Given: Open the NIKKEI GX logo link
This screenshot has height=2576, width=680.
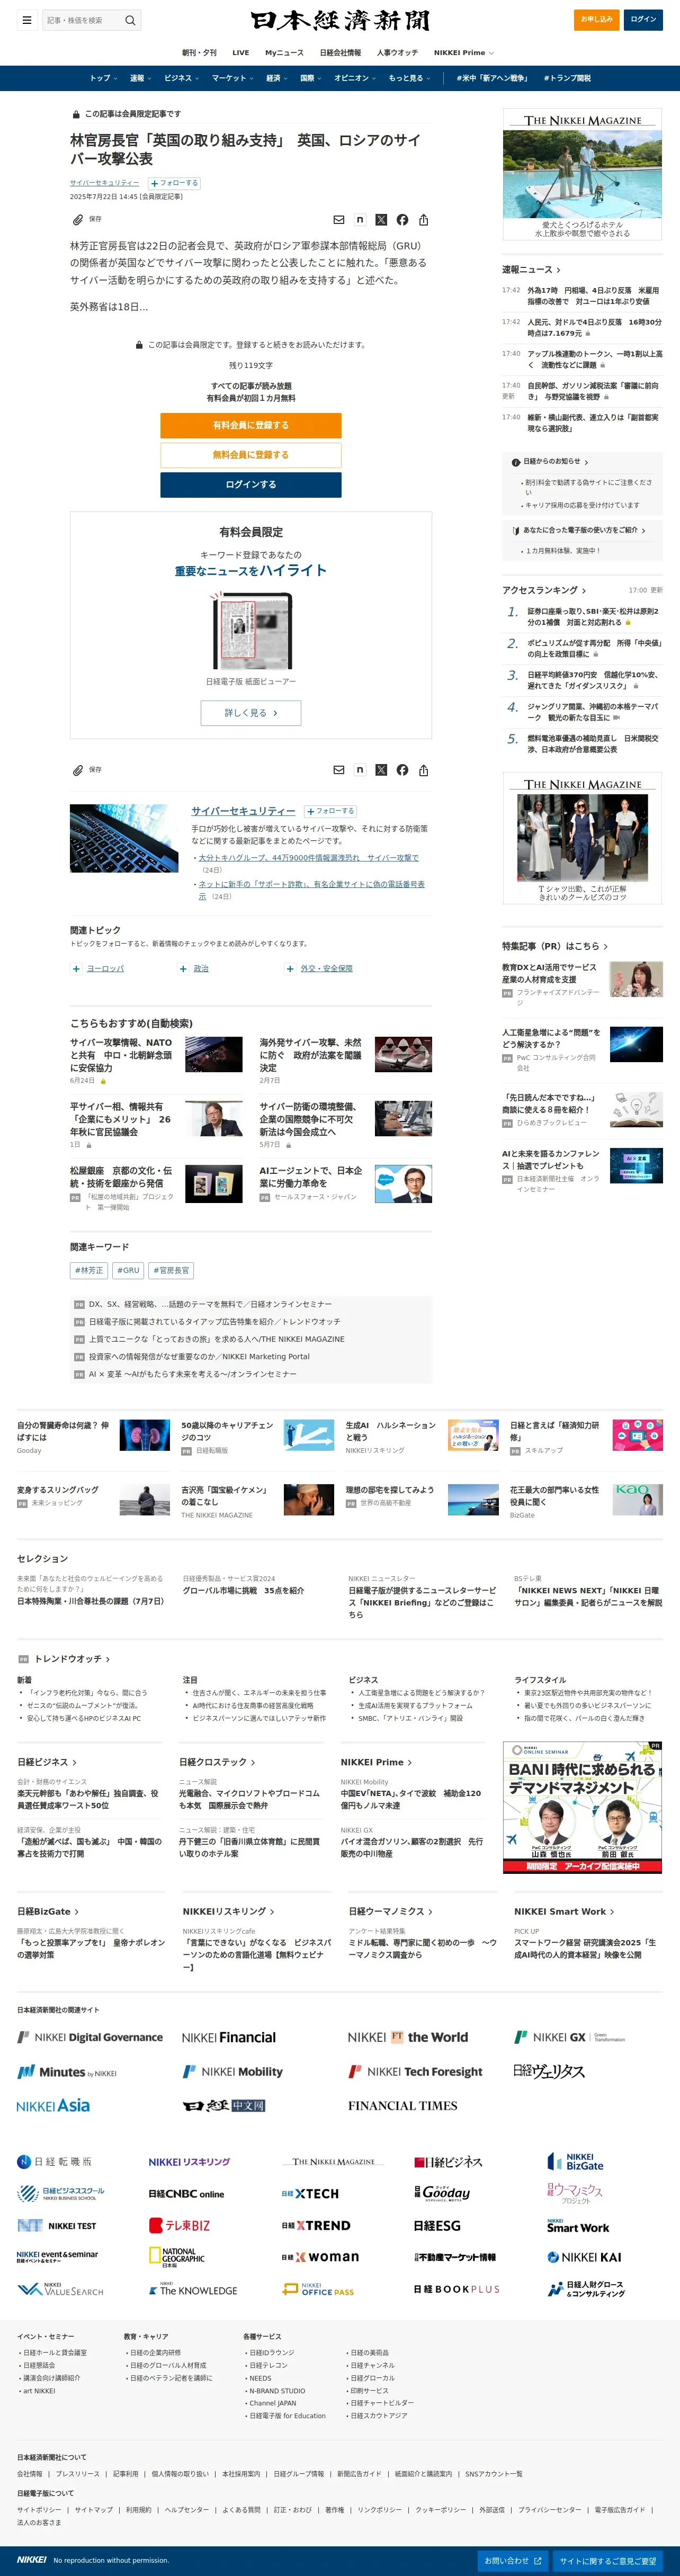Looking at the screenshot, I should pos(569,2037).
